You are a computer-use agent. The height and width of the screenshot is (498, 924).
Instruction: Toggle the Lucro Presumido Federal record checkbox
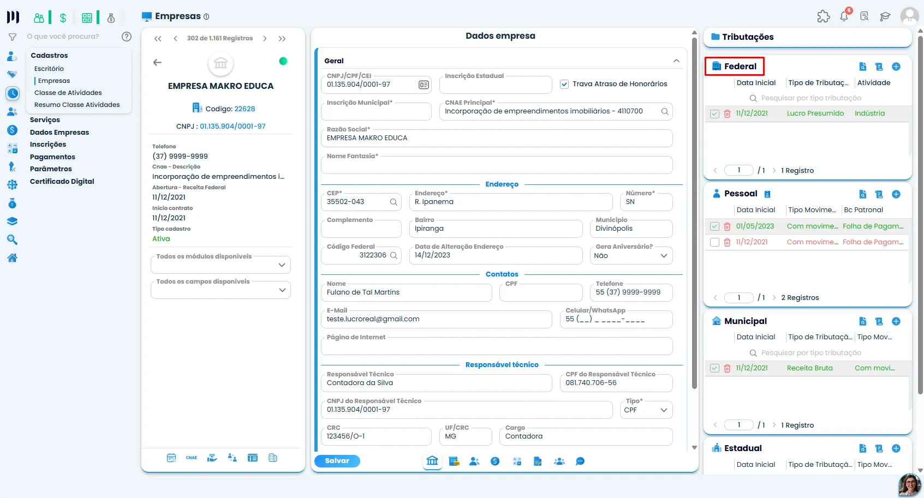[714, 114]
